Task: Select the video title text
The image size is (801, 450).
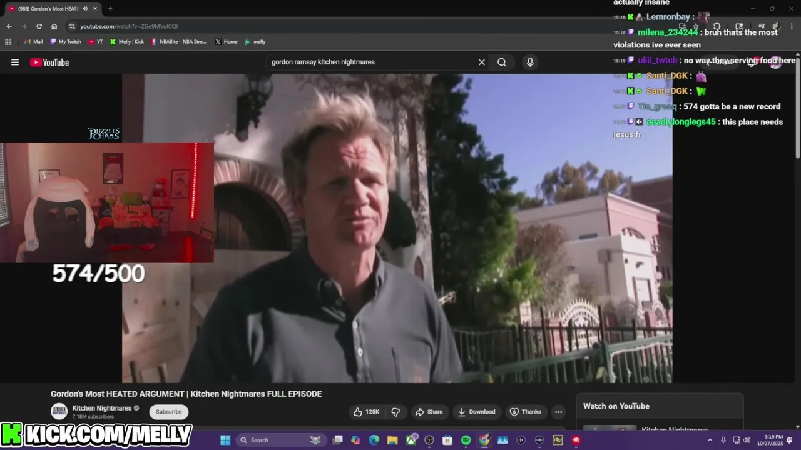Action: (186, 394)
